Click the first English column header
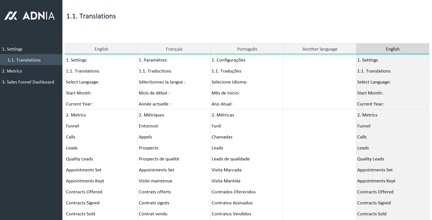432x220 pixels. (101, 49)
